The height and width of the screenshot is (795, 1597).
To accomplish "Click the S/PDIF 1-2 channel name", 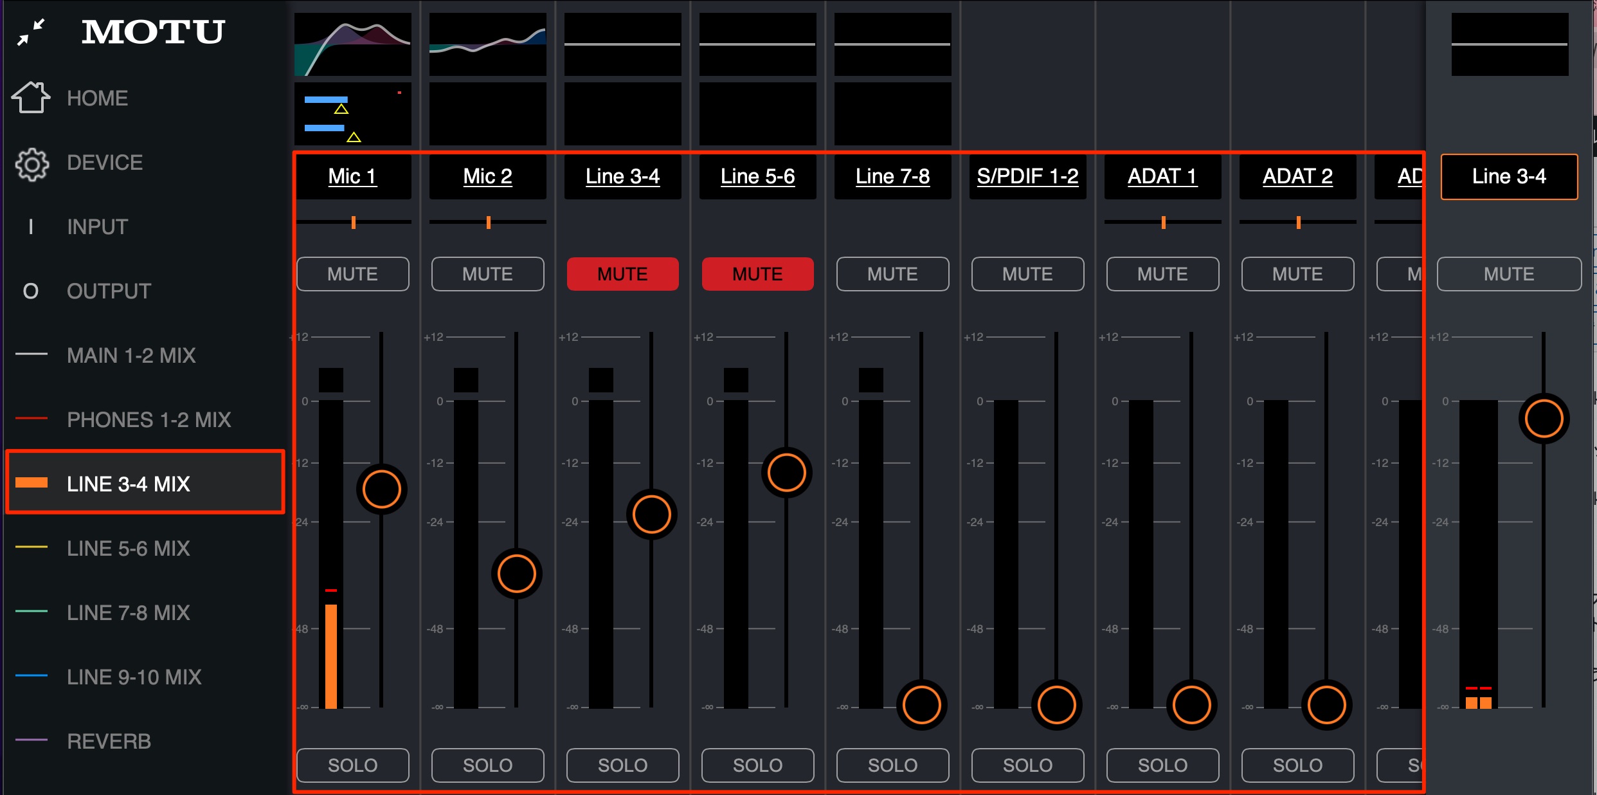I will (x=1027, y=176).
